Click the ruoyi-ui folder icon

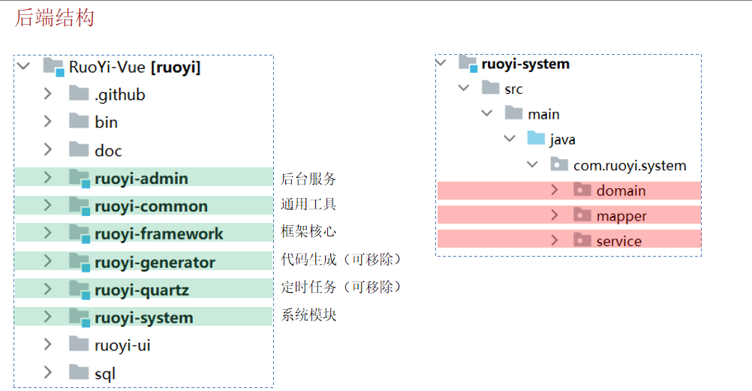(x=79, y=344)
